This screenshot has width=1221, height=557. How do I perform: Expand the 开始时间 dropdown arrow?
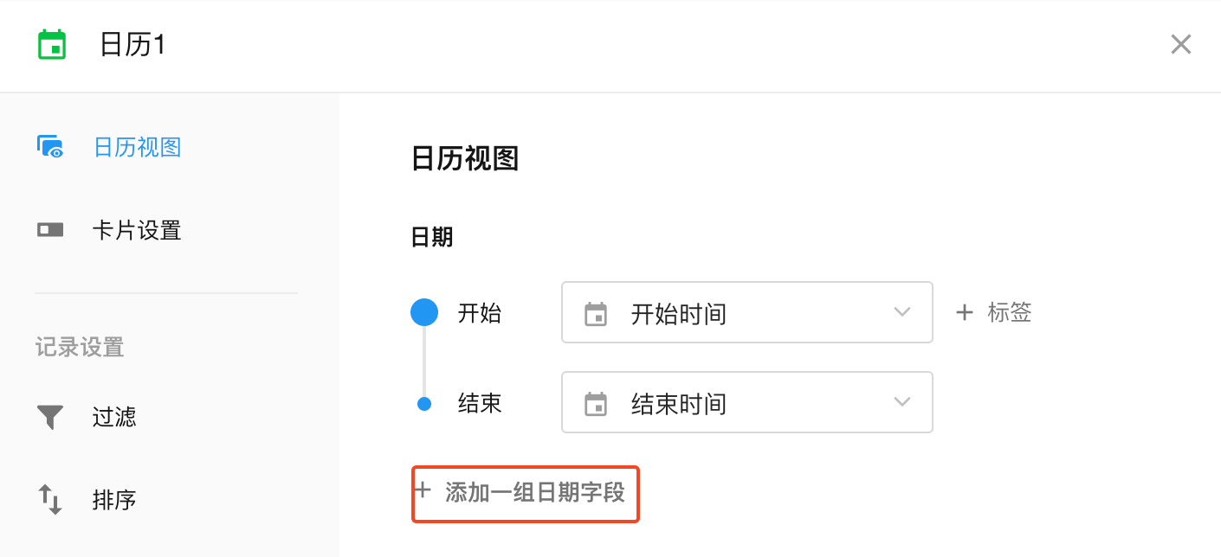pos(902,312)
